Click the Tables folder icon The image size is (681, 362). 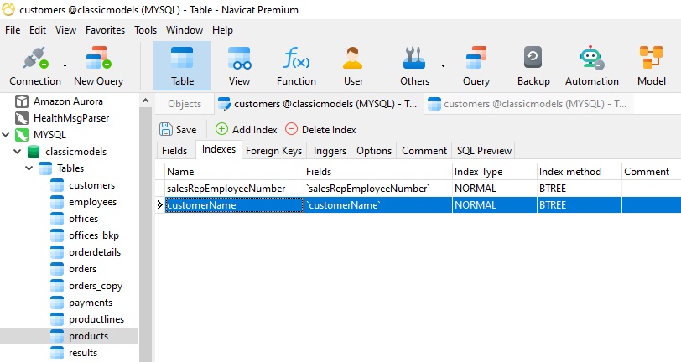pyautogui.click(x=45, y=168)
